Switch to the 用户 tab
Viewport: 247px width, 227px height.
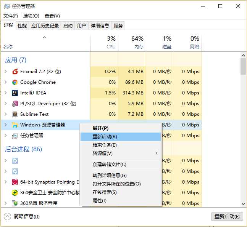(82, 26)
